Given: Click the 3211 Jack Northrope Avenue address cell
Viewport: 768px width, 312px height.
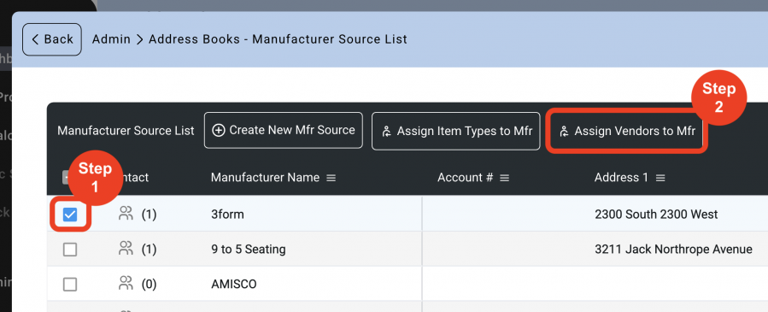Looking at the screenshot, I should click(673, 250).
